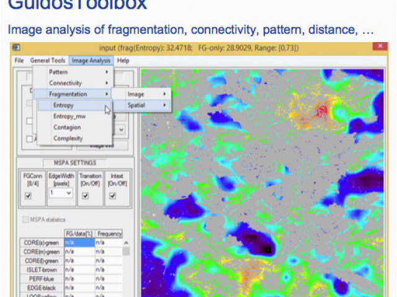The height and width of the screenshot is (297, 397).
Task: Click the statistics table scroll-up arrow
Action: [126, 243]
